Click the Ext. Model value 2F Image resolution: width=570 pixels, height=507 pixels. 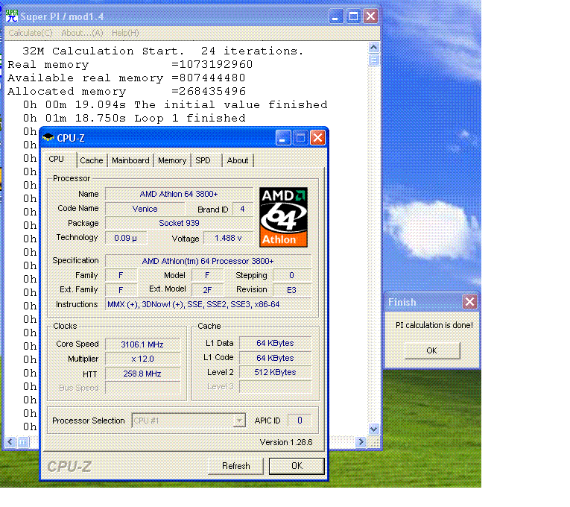207,290
